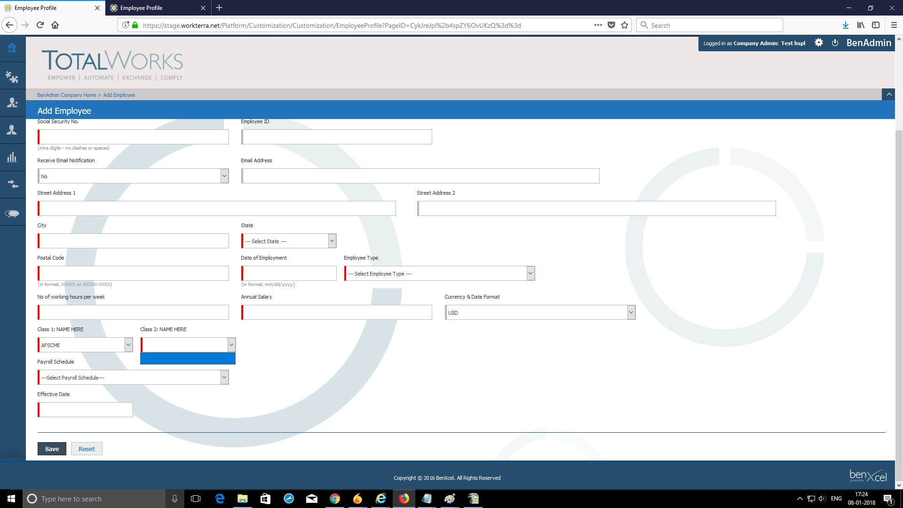Screen dimensions: 903x508
Task: Open Task View on the taskbar
Action: (196, 499)
